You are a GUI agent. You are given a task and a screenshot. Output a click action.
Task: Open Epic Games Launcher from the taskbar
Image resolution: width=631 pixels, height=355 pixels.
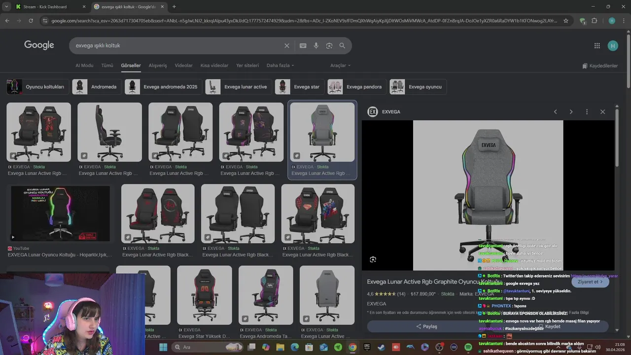pos(367,347)
